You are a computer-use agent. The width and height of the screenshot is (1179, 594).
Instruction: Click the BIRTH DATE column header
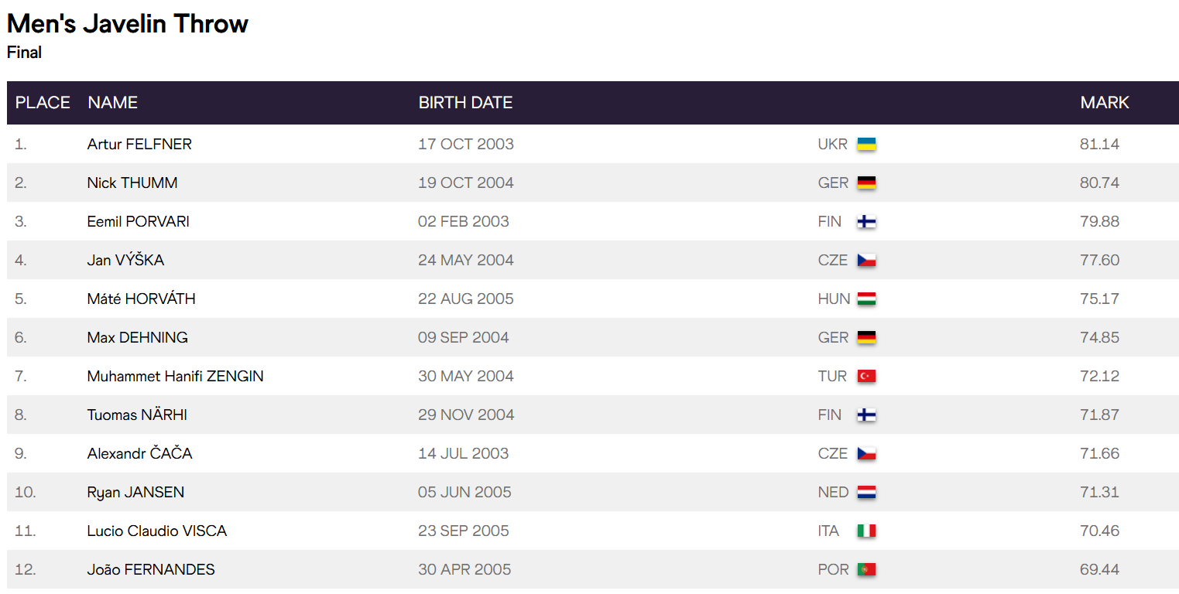click(465, 102)
